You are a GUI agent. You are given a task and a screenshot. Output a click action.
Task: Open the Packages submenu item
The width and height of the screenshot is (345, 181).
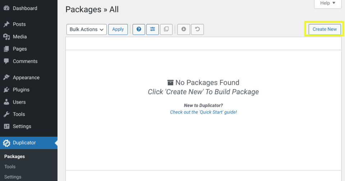14,157
